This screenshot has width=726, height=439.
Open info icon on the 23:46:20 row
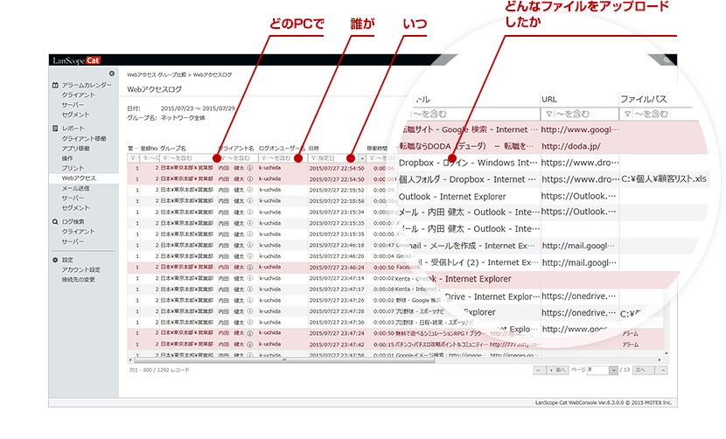(250, 256)
